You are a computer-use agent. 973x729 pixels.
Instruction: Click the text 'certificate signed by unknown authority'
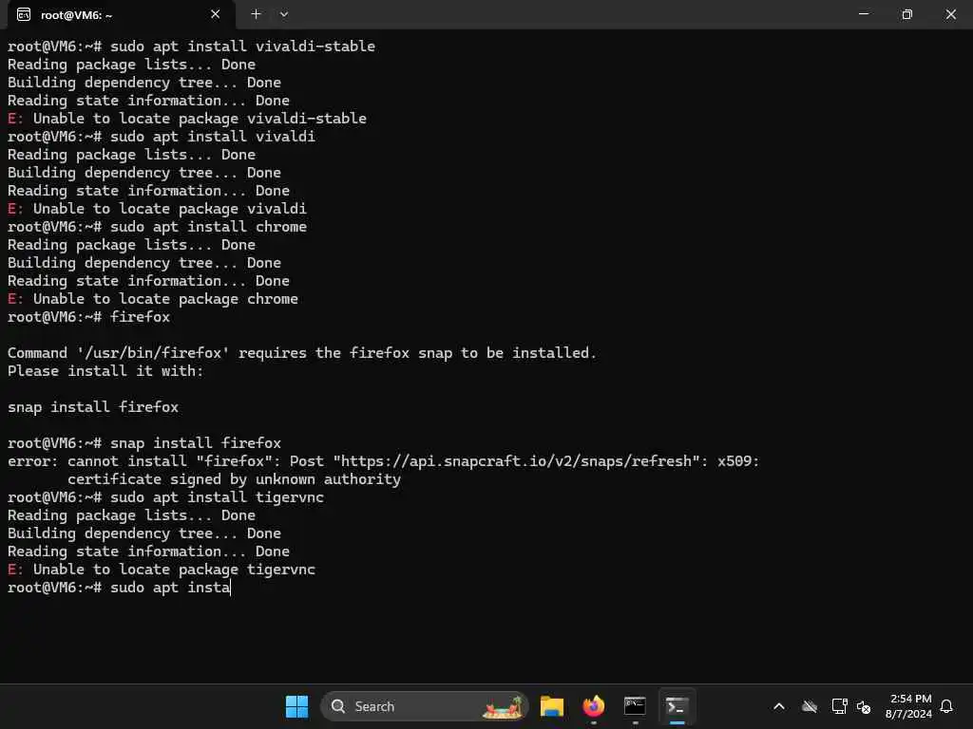234,479
